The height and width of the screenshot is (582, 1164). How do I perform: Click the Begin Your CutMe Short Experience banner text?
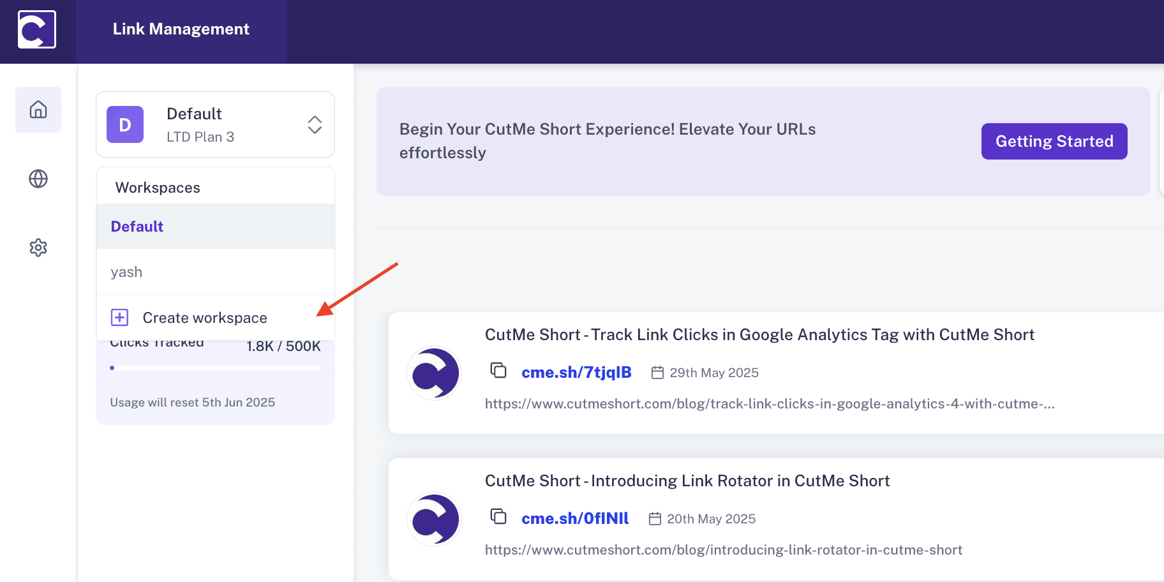click(608, 141)
